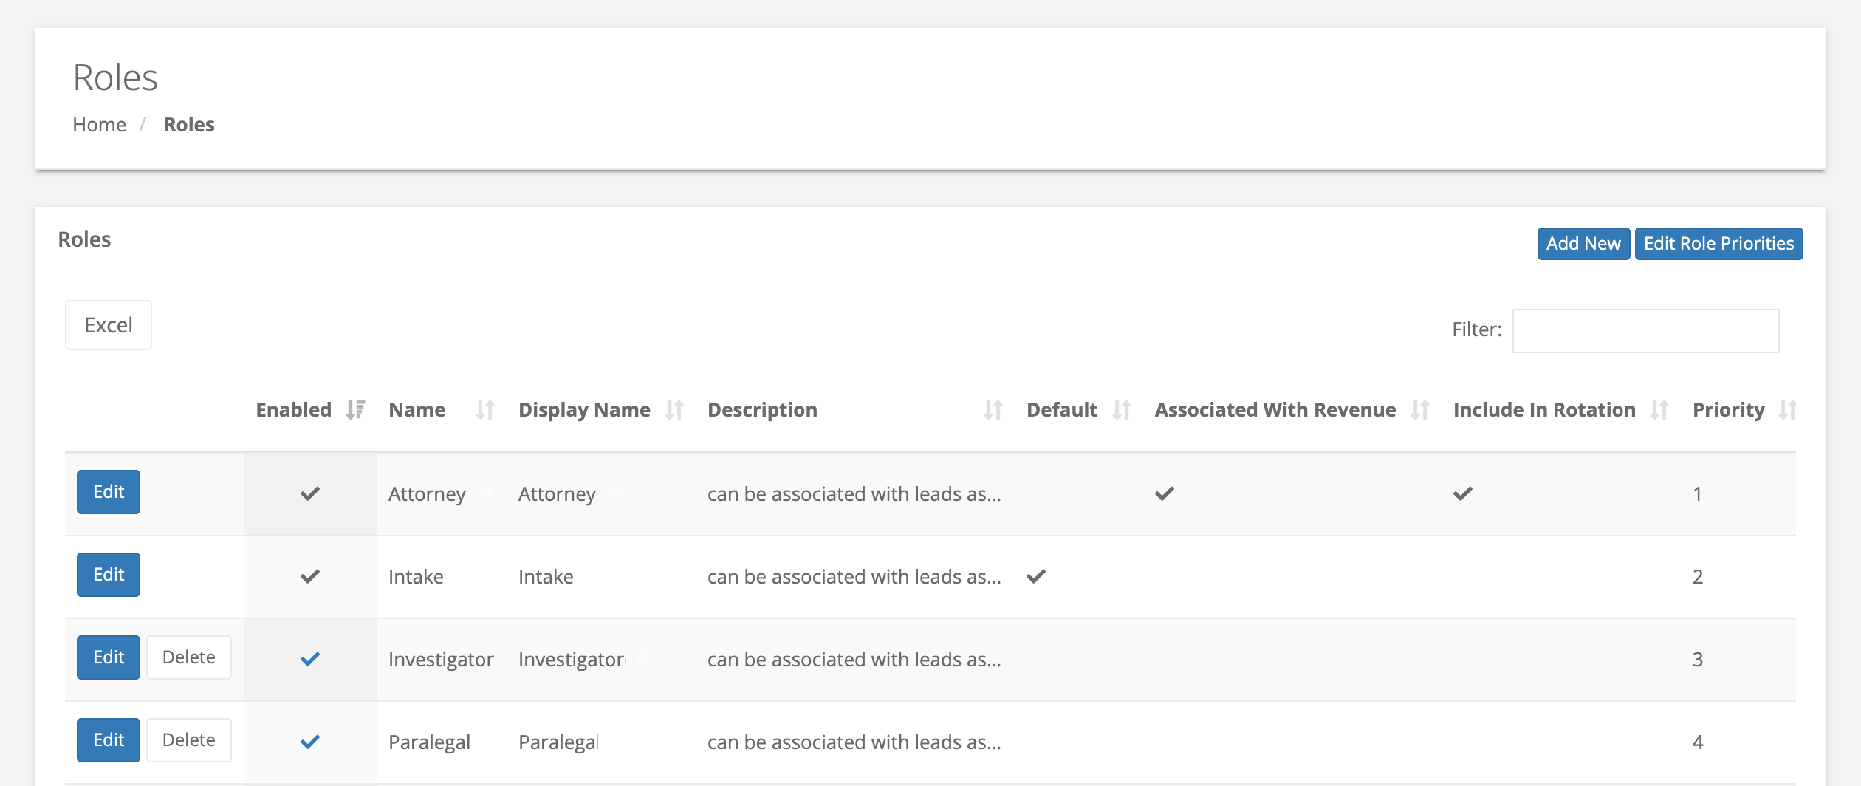This screenshot has height=786, width=1861.
Task: Toggle the Default checkmark for Intake
Action: [1035, 577]
